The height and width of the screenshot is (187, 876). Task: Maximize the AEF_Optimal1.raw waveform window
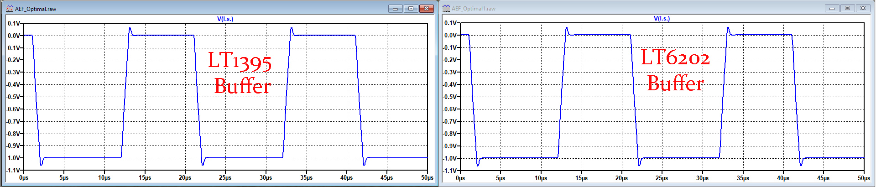[x=847, y=8]
